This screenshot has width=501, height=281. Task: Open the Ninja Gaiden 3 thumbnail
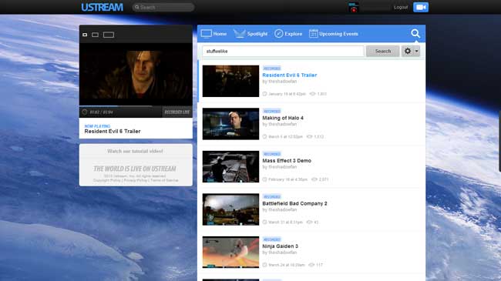click(230, 253)
